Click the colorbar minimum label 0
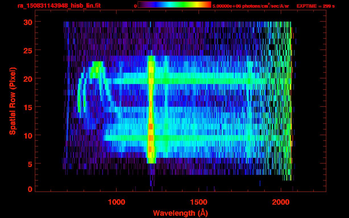 pos(136,6)
